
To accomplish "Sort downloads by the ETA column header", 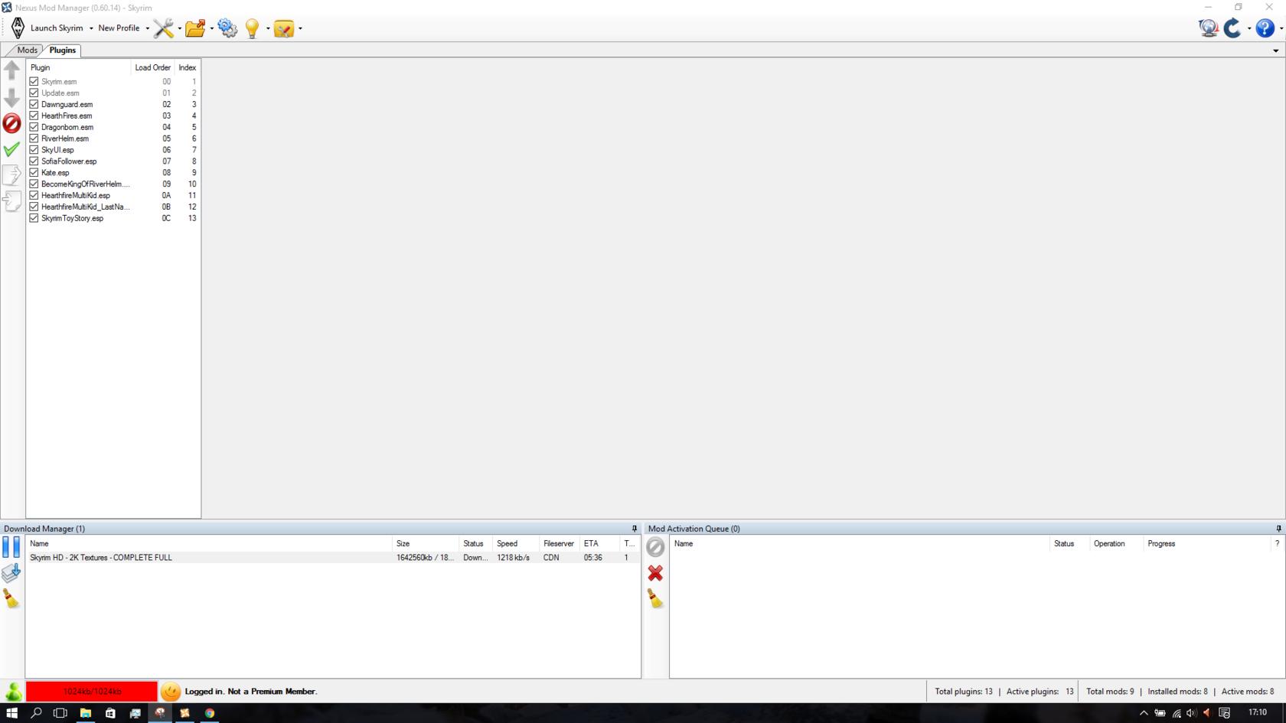I will click(599, 543).
